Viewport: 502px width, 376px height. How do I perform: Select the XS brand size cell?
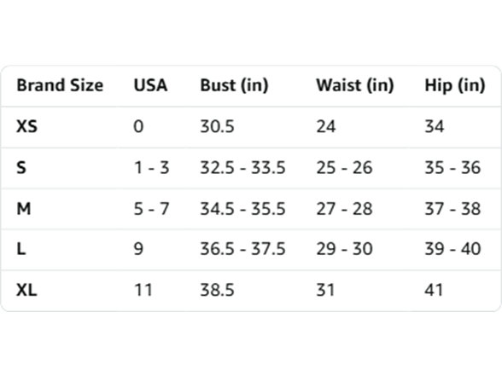(x=27, y=126)
